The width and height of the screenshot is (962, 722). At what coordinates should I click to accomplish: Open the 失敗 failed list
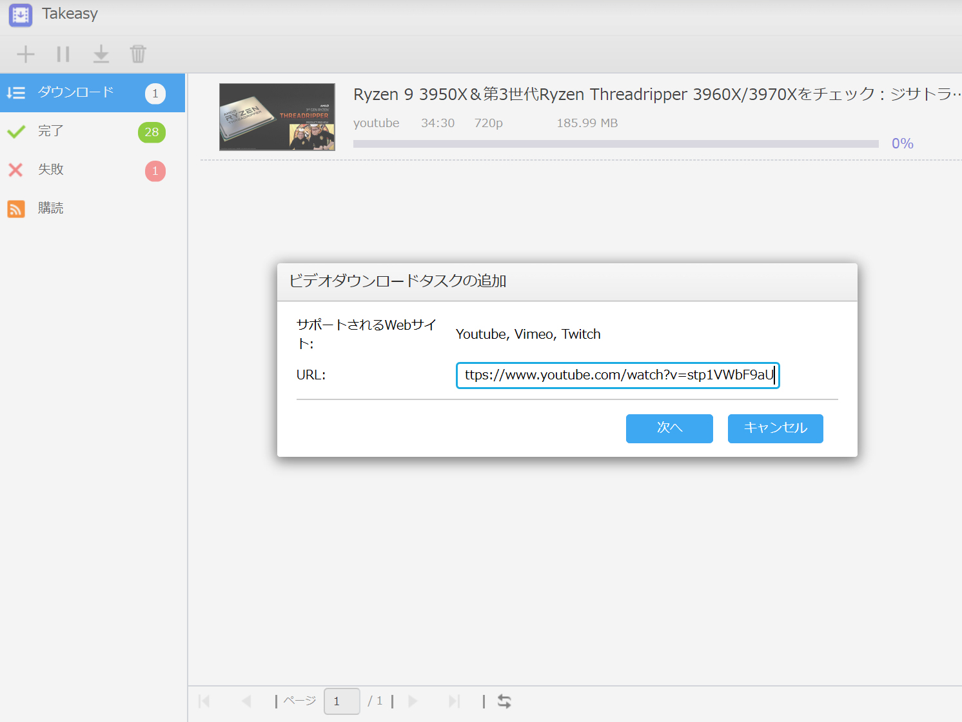pyautogui.click(x=93, y=170)
